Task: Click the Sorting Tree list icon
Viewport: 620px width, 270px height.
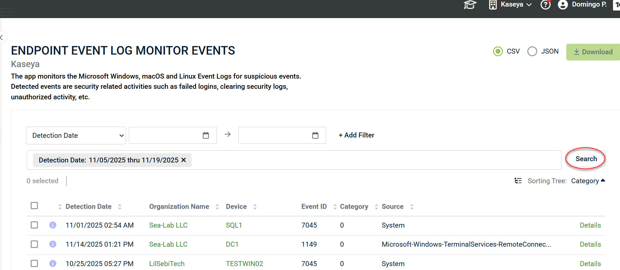Action: coord(518,181)
